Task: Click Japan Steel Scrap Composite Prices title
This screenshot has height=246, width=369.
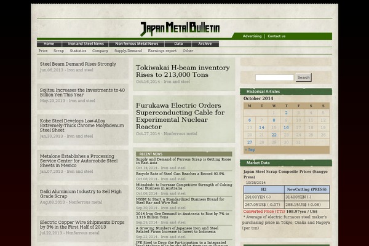Action: click(x=285, y=174)
